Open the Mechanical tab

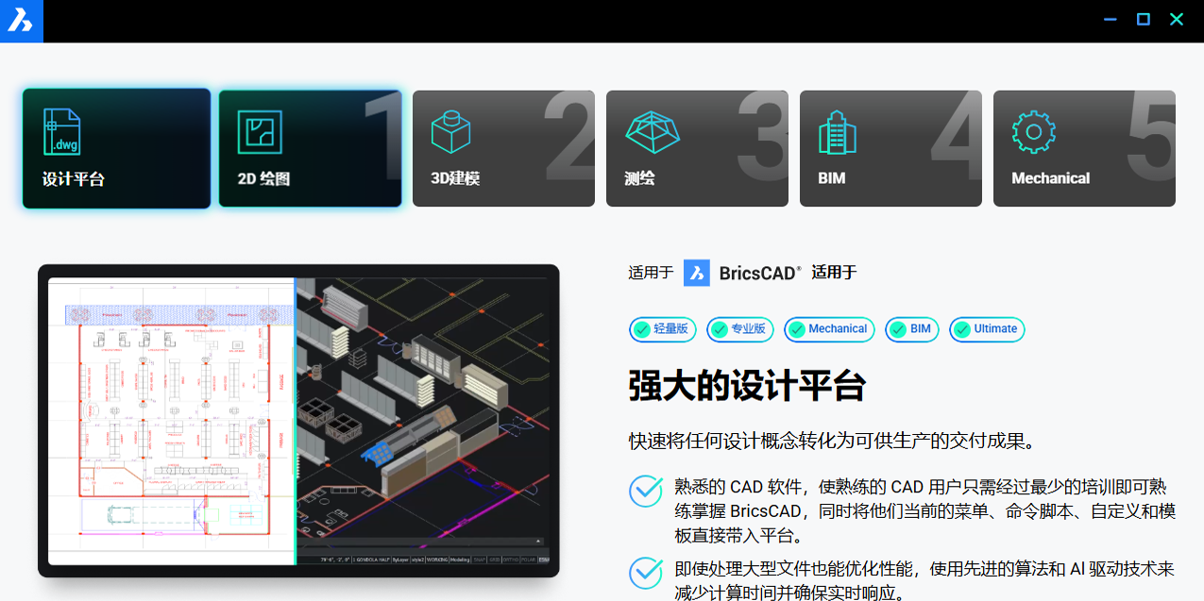click(1083, 148)
